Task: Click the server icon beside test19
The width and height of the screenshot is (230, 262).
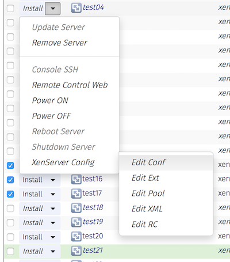Action: pyautogui.click(x=76, y=222)
